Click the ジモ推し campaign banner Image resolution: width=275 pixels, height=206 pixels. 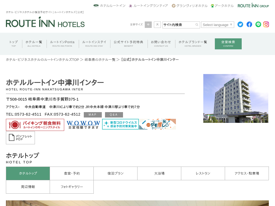coord(157,124)
